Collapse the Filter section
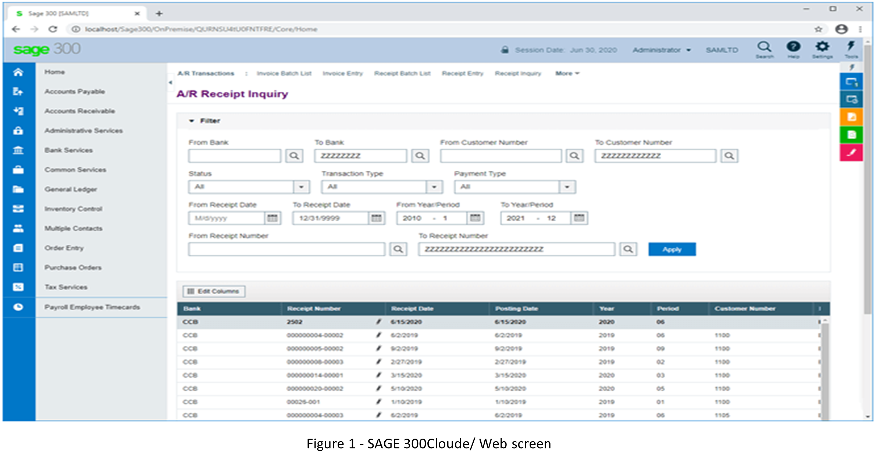 pyautogui.click(x=191, y=121)
